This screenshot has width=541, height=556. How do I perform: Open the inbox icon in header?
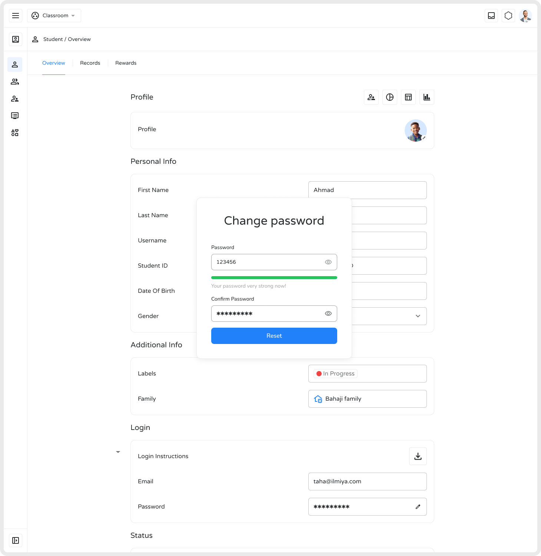[491, 16]
